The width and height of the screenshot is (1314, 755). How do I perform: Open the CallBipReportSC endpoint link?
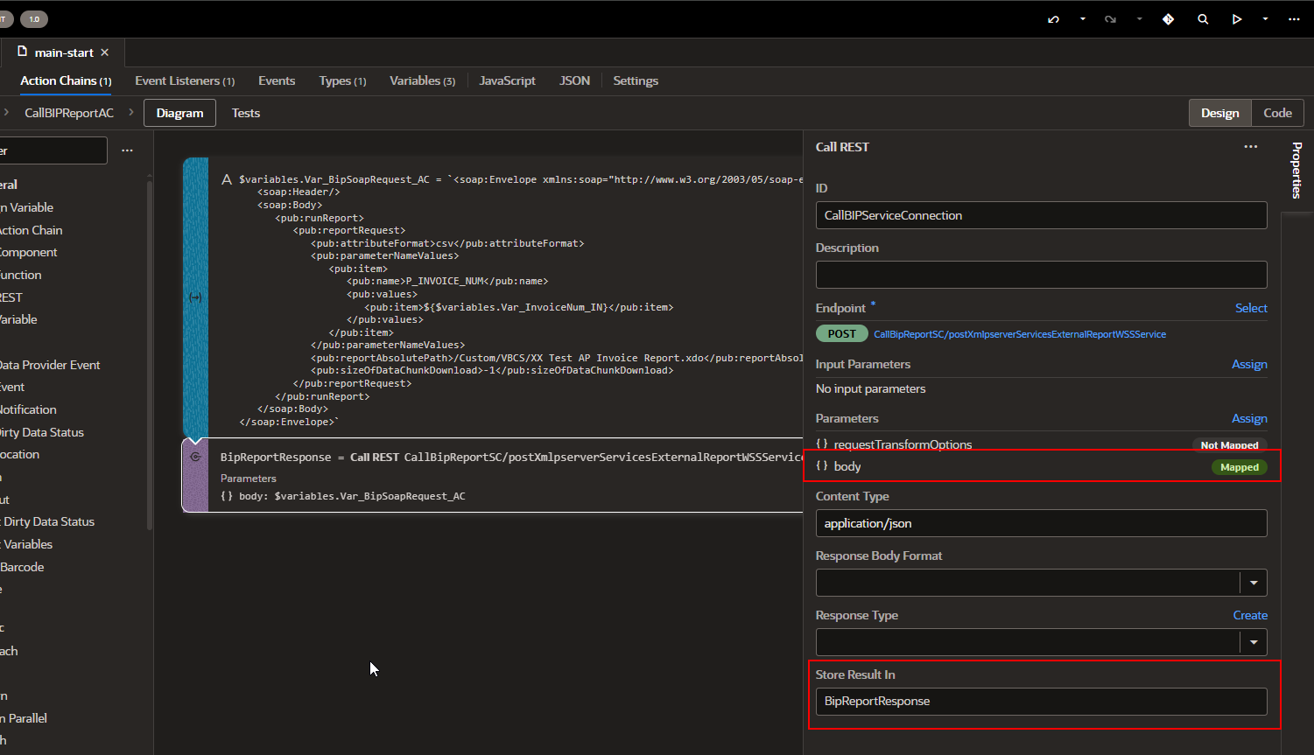[1020, 334]
